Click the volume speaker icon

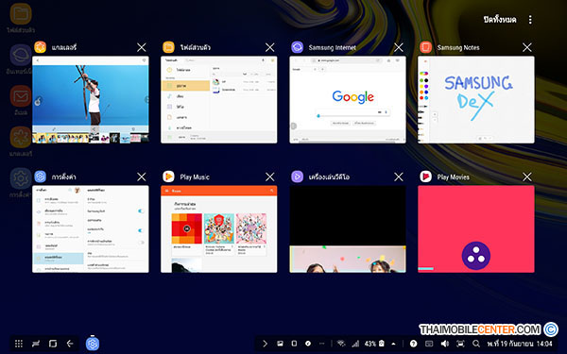445,344
